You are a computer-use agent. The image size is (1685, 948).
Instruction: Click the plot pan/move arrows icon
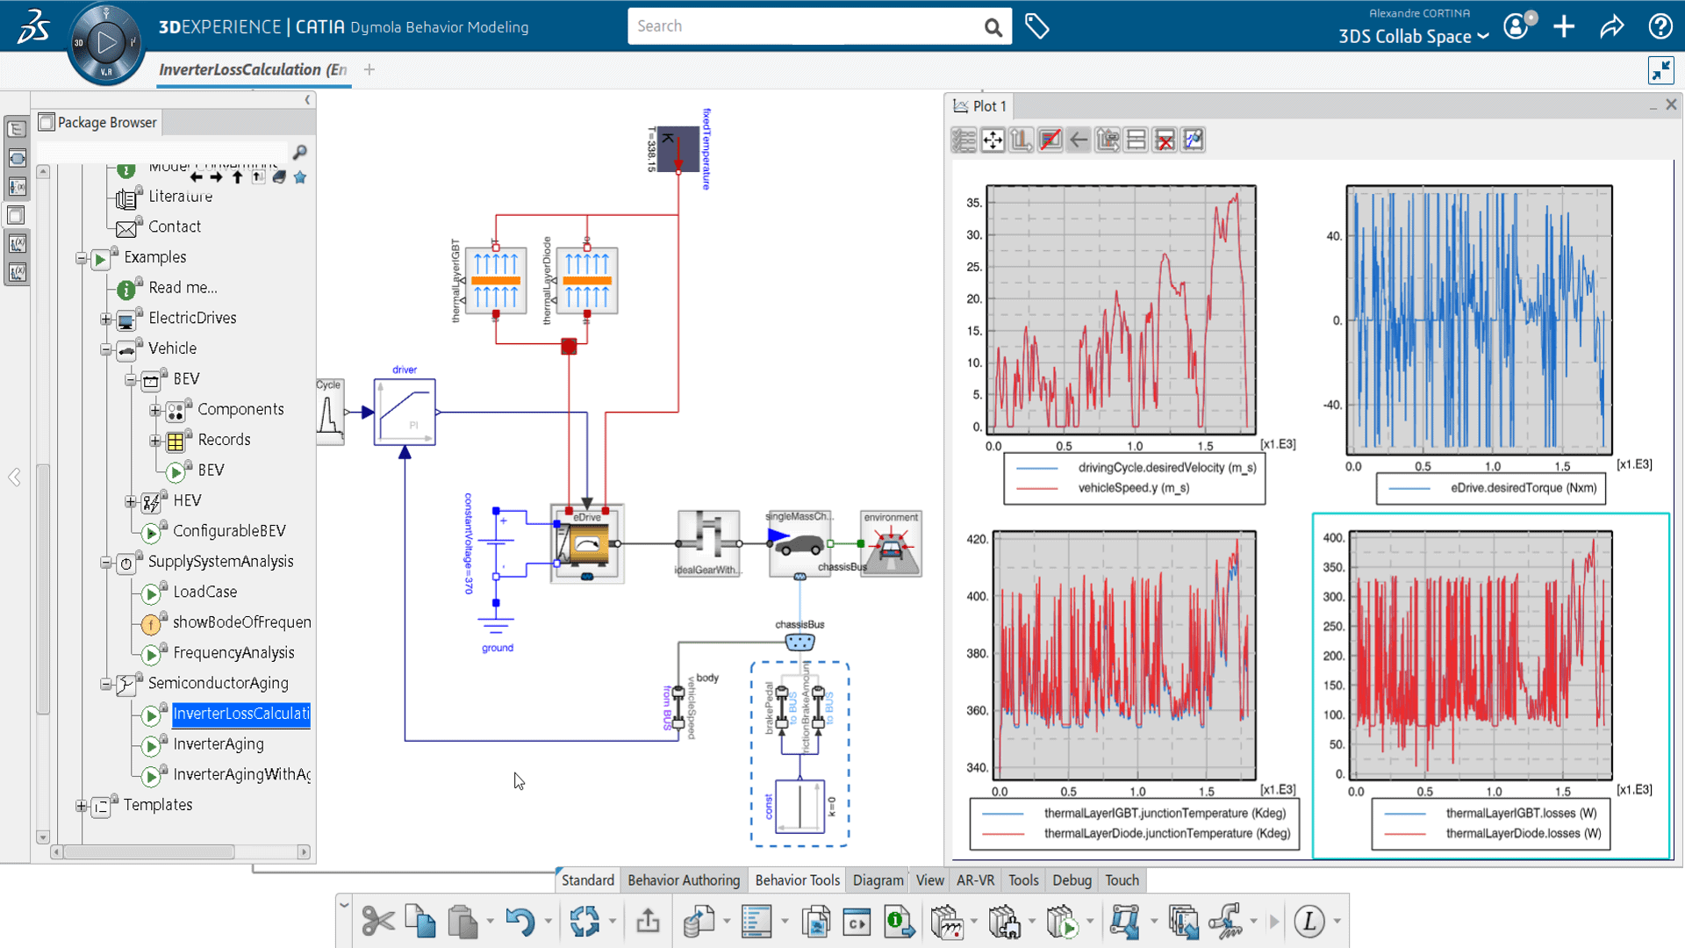(993, 140)
